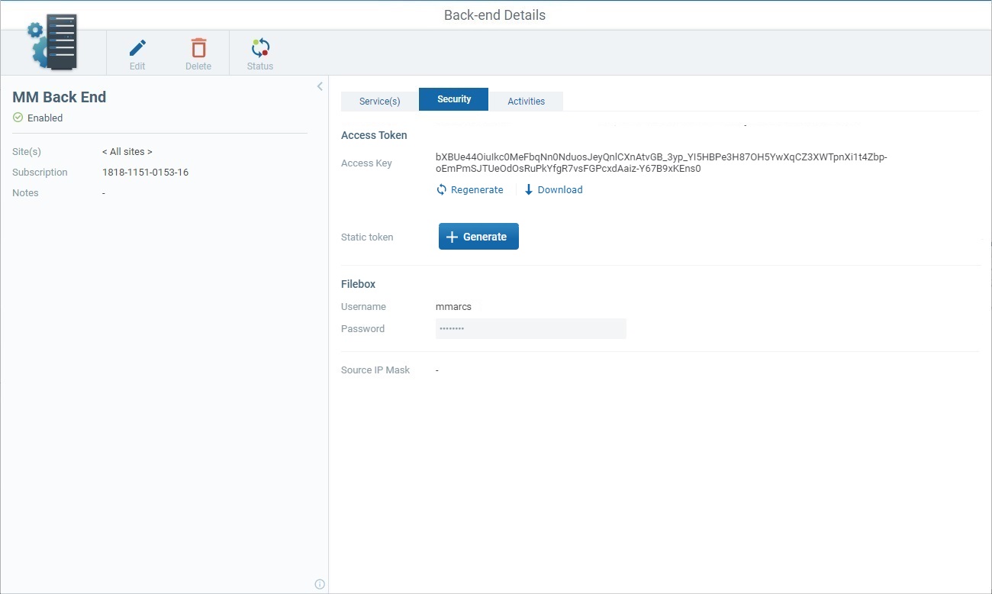Click the Delete trash icon

[x=198, y=47]
